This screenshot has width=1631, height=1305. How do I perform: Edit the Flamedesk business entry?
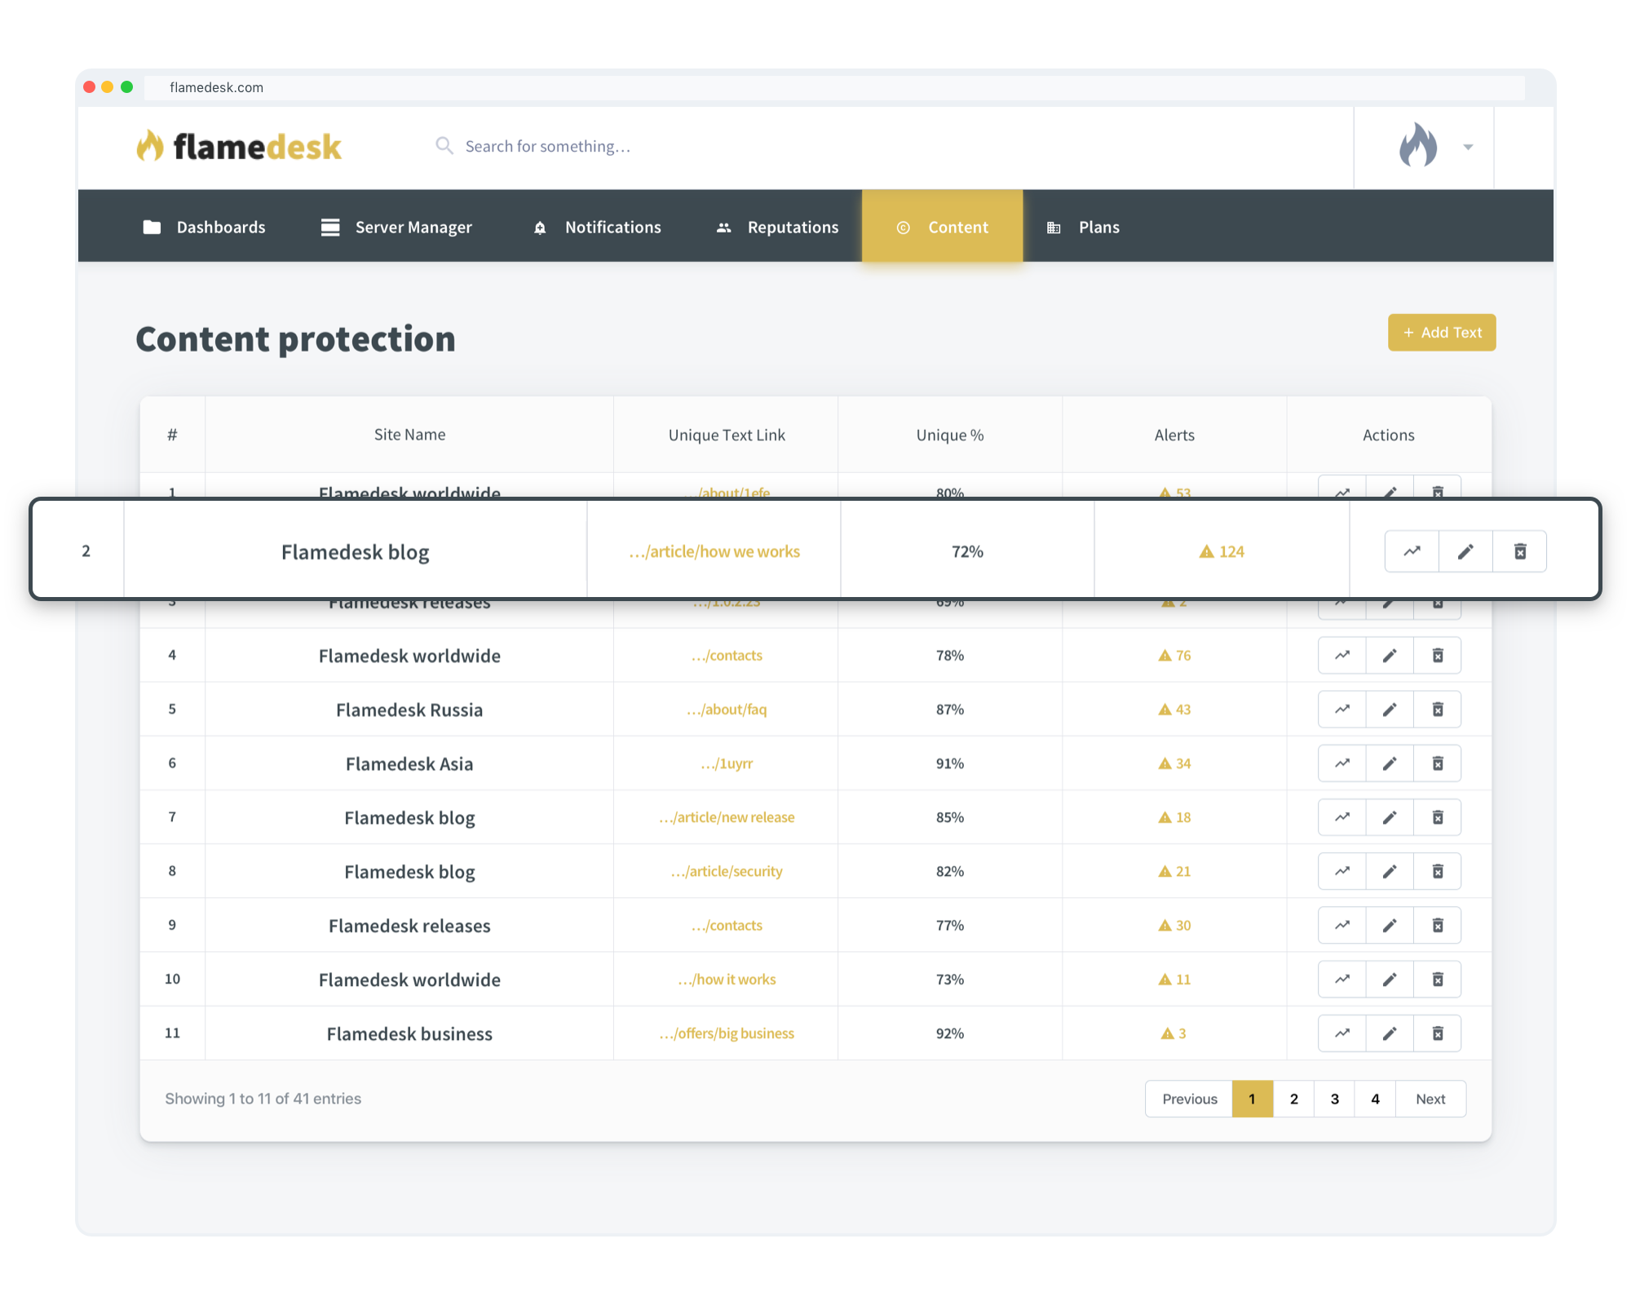tap(1390, 1033)
